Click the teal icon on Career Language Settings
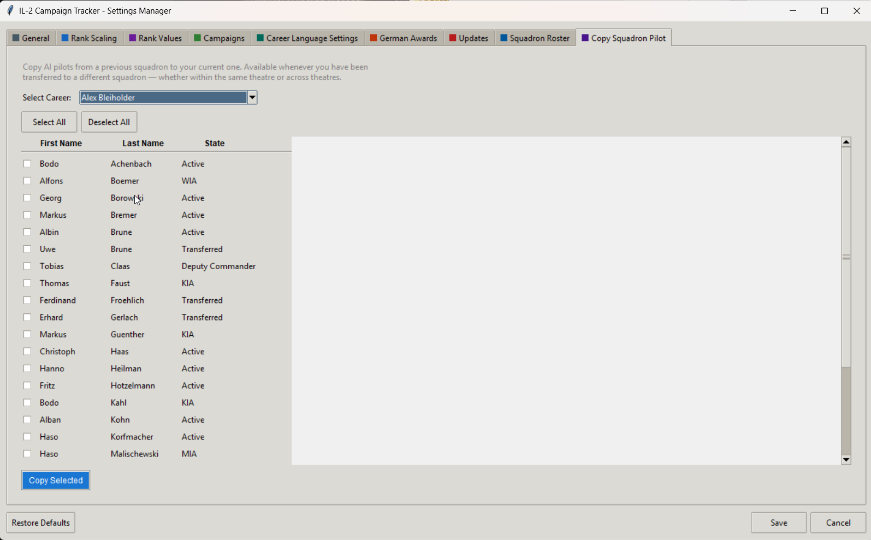 [x=260, y=38]
